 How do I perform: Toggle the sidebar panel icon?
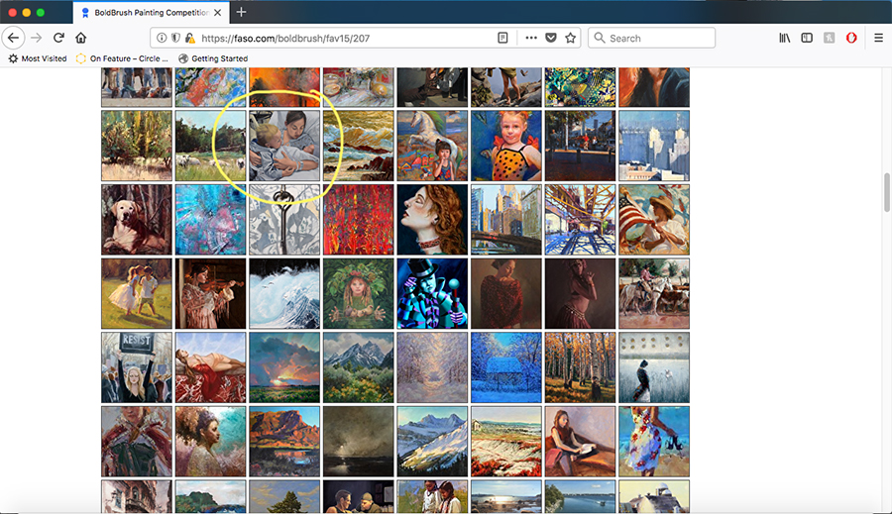807,38
